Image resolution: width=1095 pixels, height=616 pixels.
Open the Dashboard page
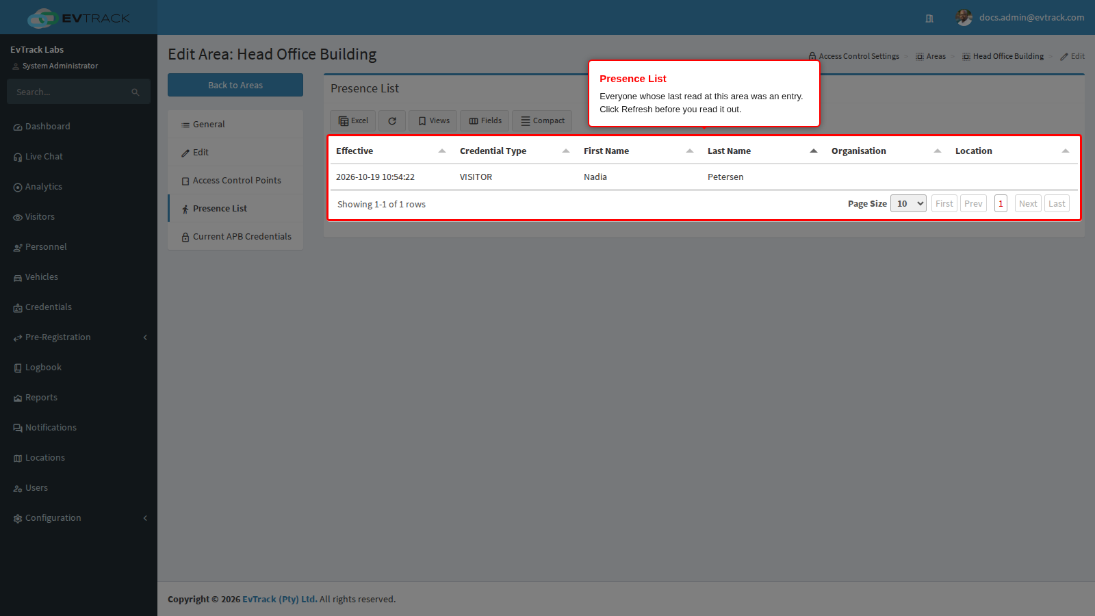[79, 127]
